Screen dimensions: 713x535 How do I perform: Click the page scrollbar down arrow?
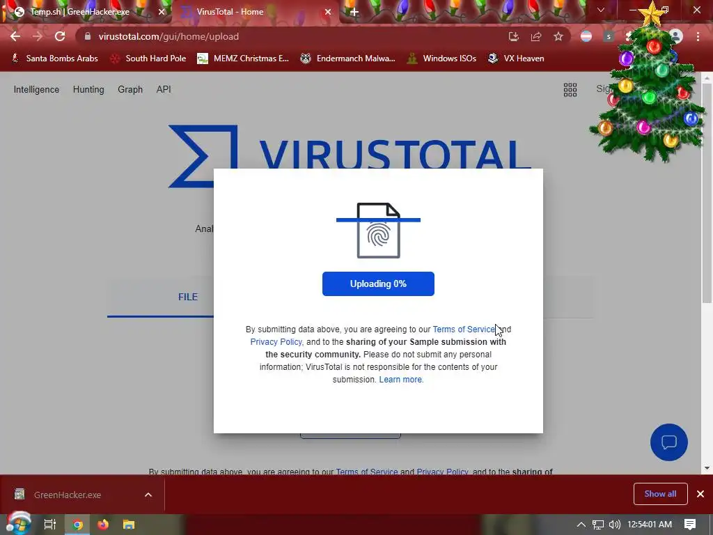click(707, 468)
